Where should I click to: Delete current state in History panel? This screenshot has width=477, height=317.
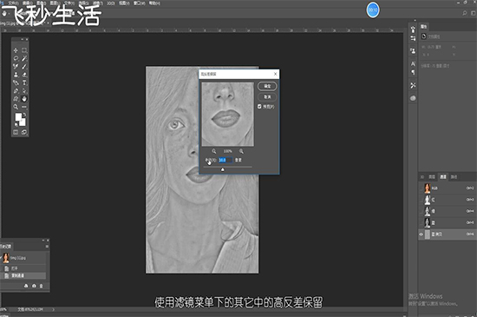42,286
